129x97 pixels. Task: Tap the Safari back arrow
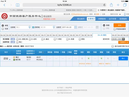(x=4, y=5)
